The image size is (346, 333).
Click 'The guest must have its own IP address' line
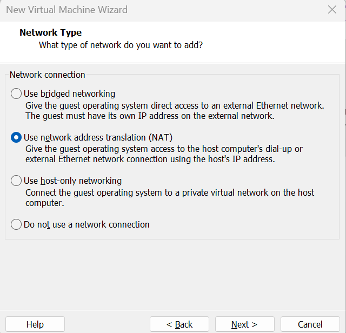click(150, 116)
